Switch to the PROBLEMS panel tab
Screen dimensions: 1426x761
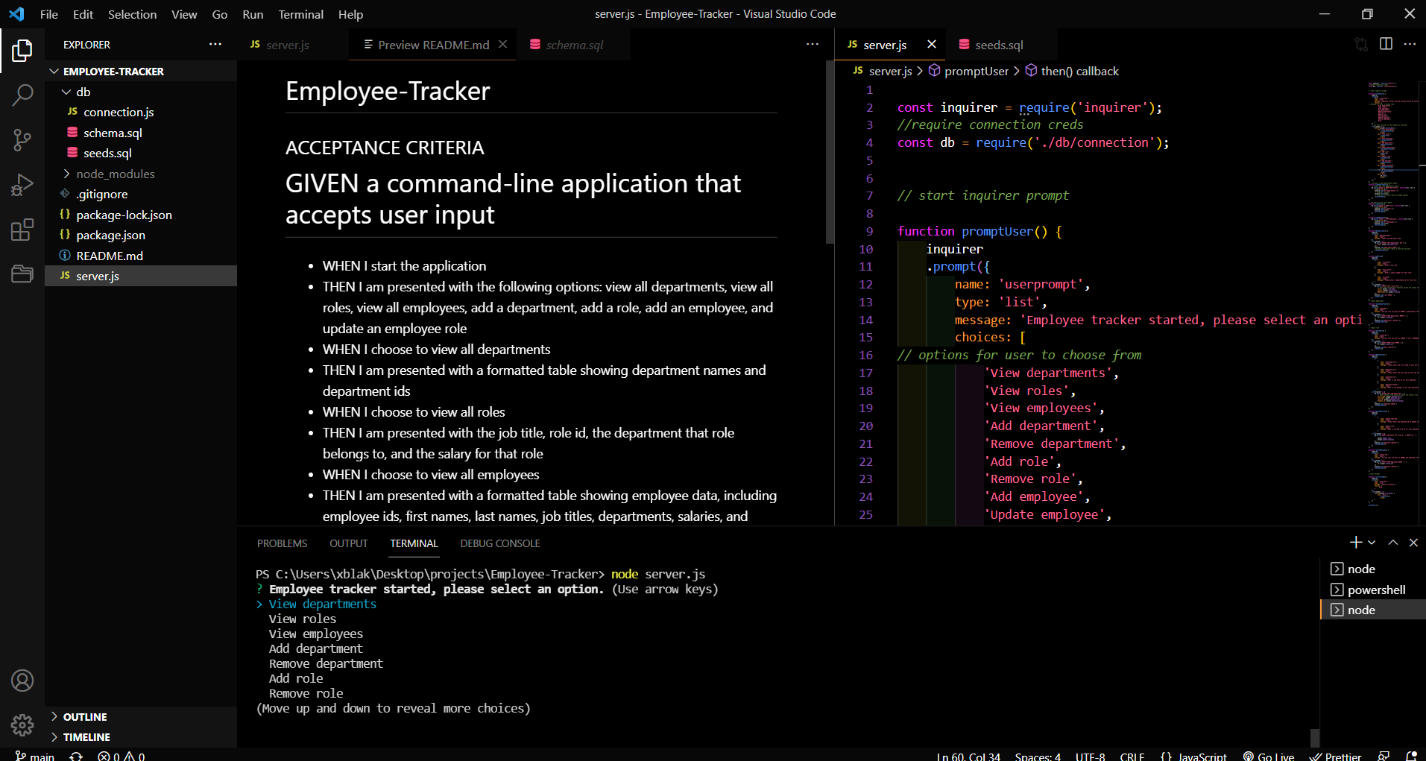tap(282, 543)
